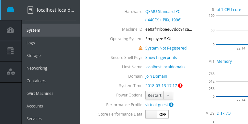This screenshot has height=124, width=248.
Task: Click the Employee SKU operating system text
Action: click(158, 39)
